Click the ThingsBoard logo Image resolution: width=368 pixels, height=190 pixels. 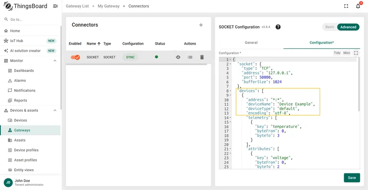click(25, 6)
